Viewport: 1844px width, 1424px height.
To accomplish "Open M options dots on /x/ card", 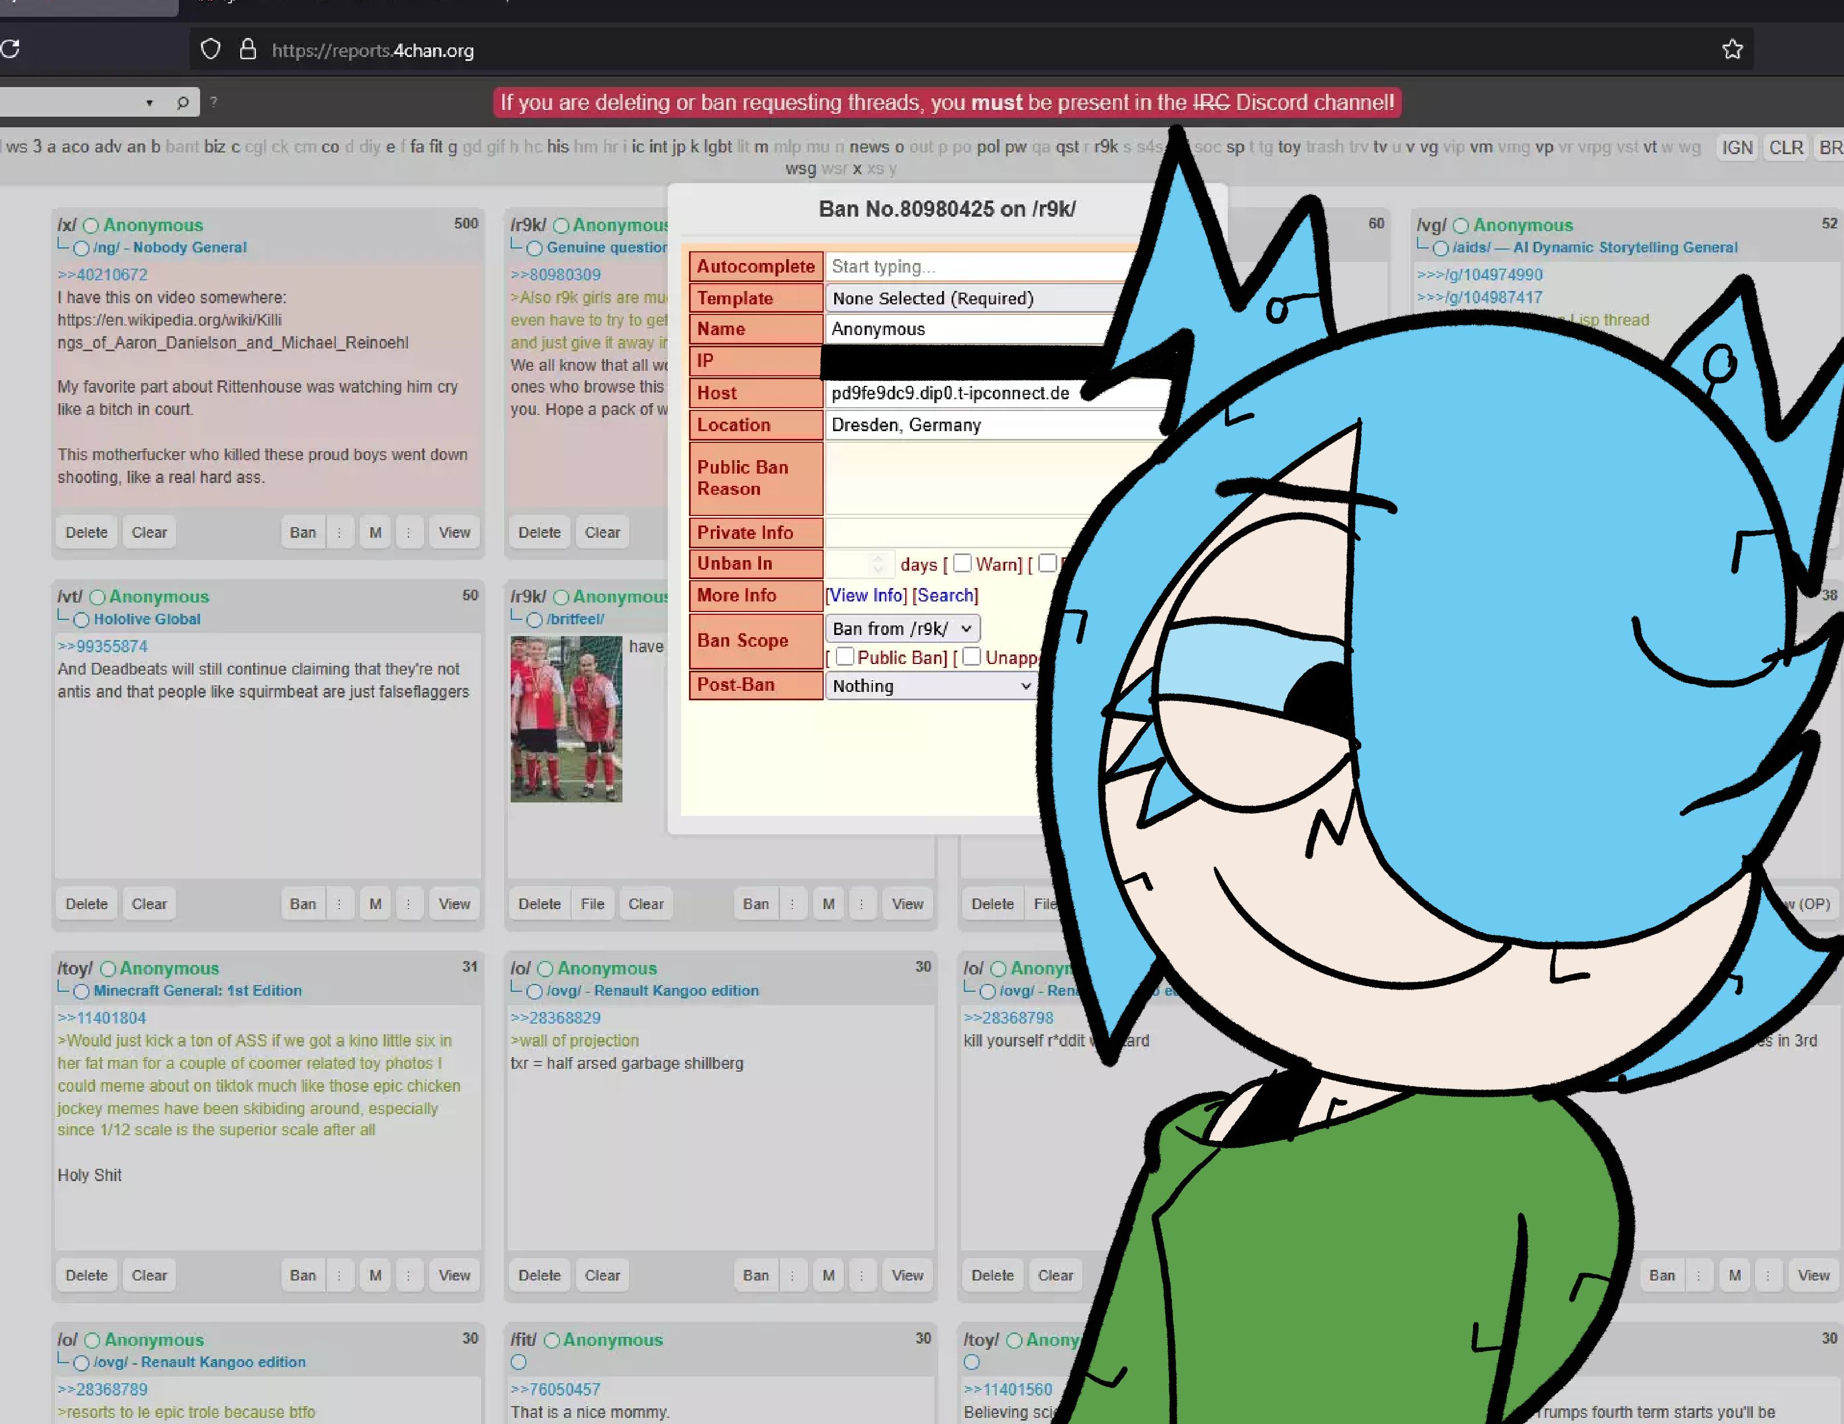I will [408, 532].
